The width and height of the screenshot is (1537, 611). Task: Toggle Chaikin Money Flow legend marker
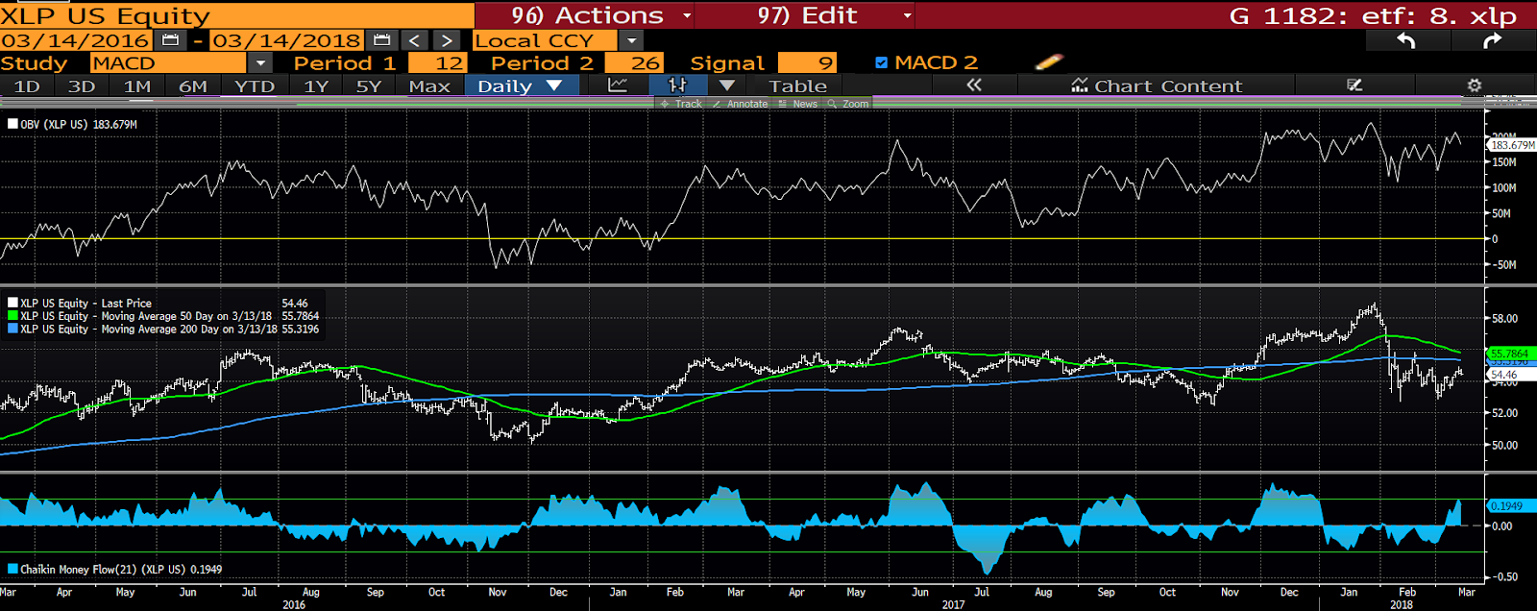coord(12,569)
